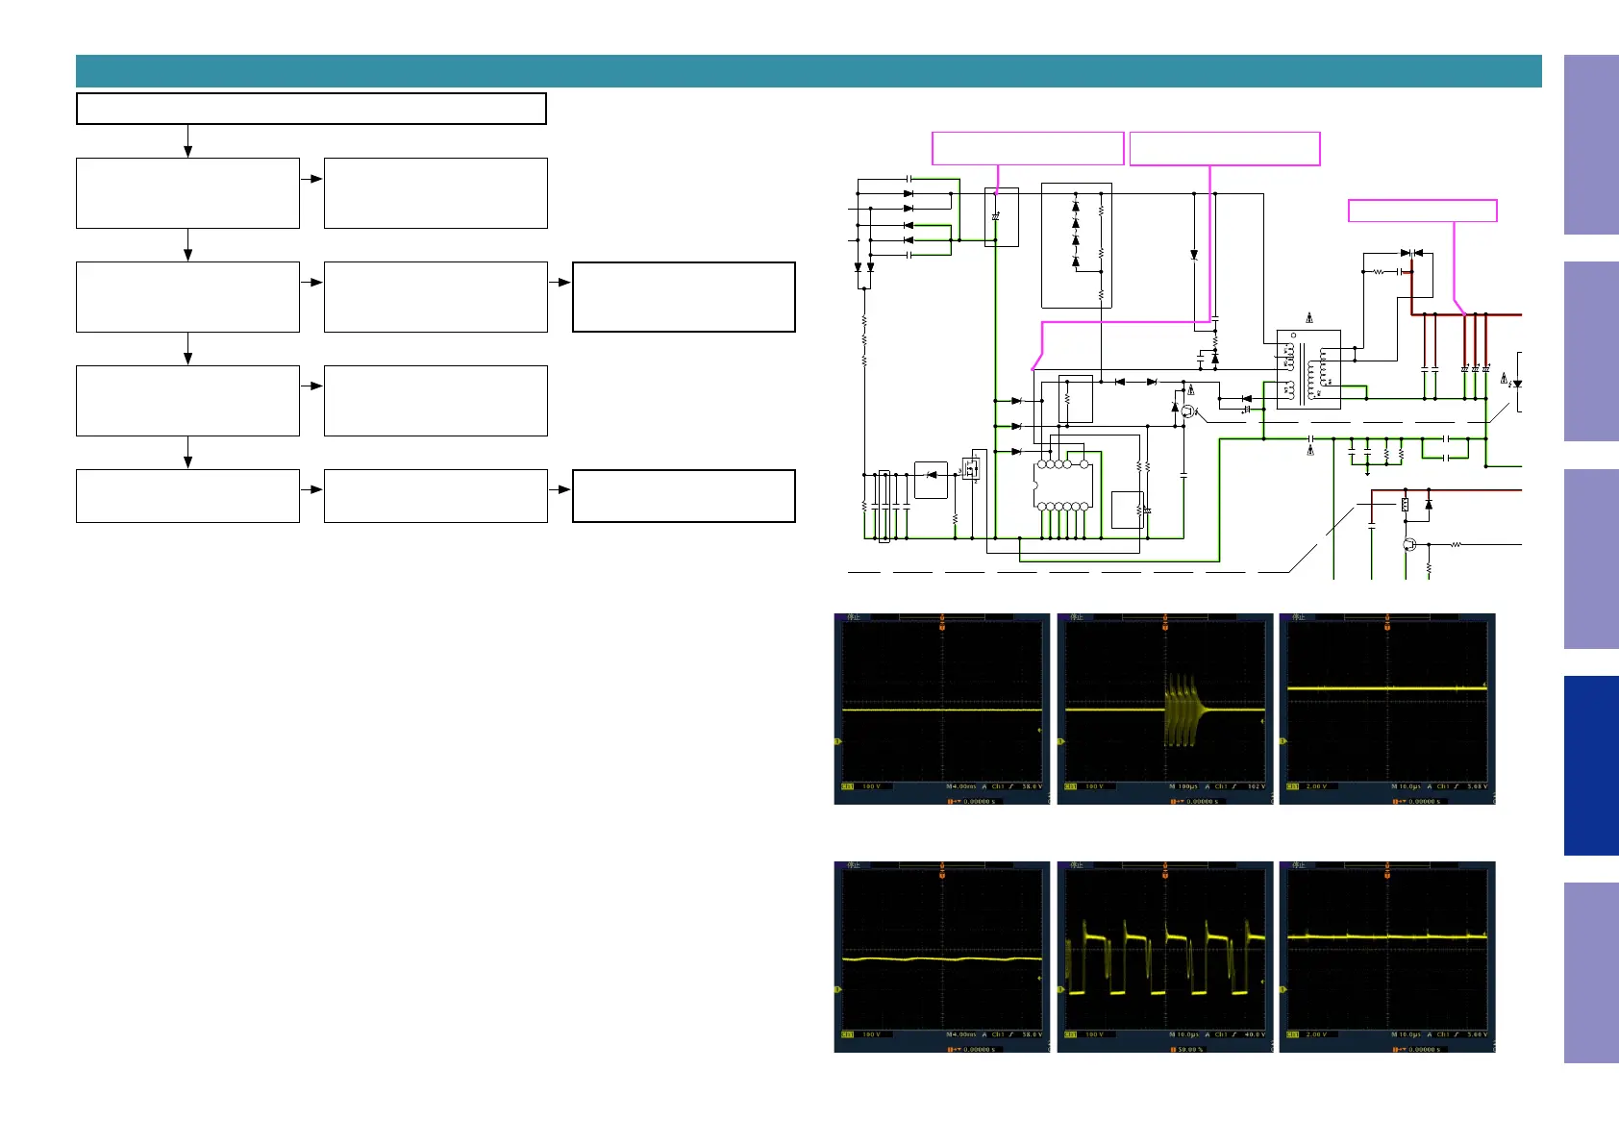Click the wide flowchart start box at top
The width and height of the screenshot is (1619, 1145).
311,109
